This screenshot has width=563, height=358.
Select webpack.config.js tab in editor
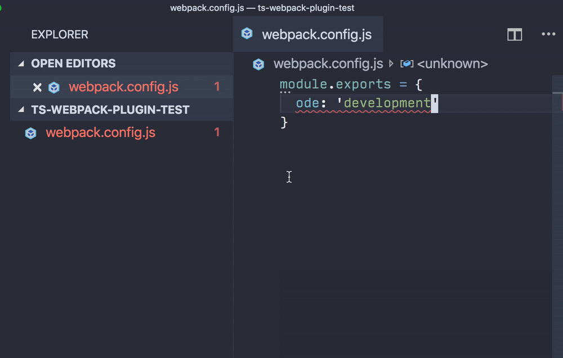coord(308,34)
